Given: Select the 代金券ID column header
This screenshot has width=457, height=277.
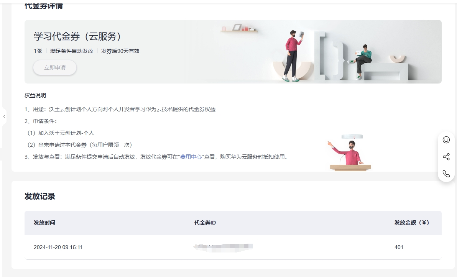Looking at the screenshot, I should (x=205, y=223).
